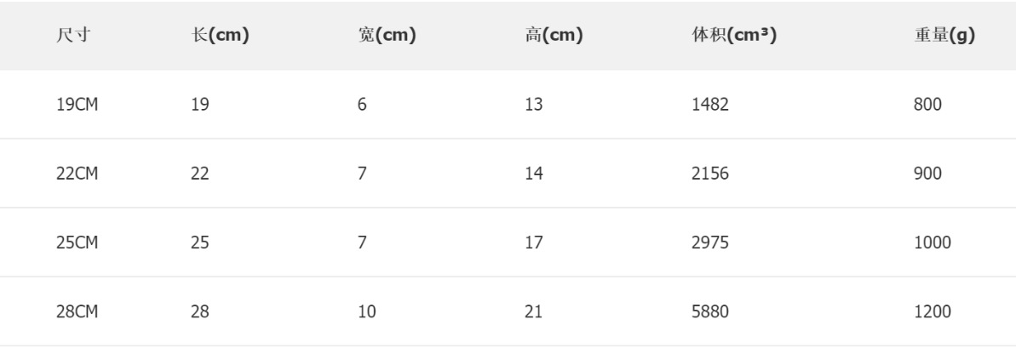Click the 800 weight cell
The image size is (1016, 348).
coord(926,106)
